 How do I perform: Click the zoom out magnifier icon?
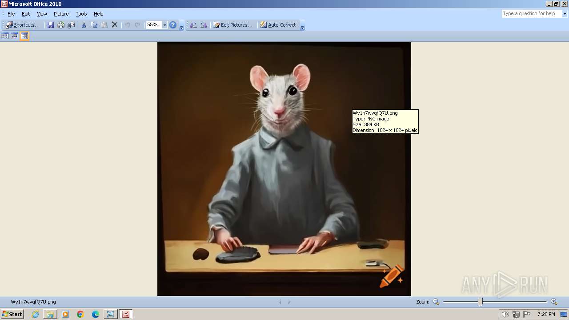pyautogui.click(x=436, y=302)
